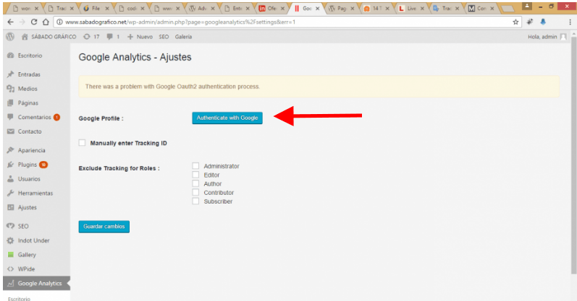
Task: Switch to the Live browser tab
Action: (411, 9)
